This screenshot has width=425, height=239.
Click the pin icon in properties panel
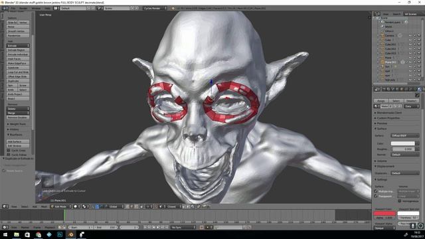click(417, 95)
